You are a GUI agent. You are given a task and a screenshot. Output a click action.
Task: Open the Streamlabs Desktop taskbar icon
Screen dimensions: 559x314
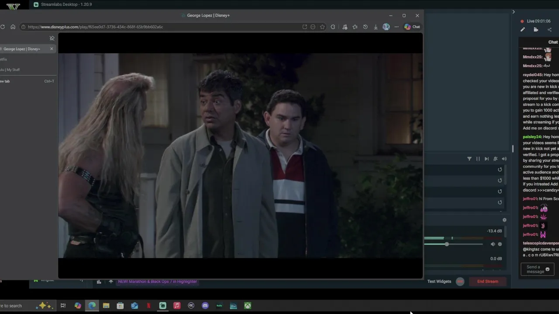pyautogui.click(x=163, y=306)
